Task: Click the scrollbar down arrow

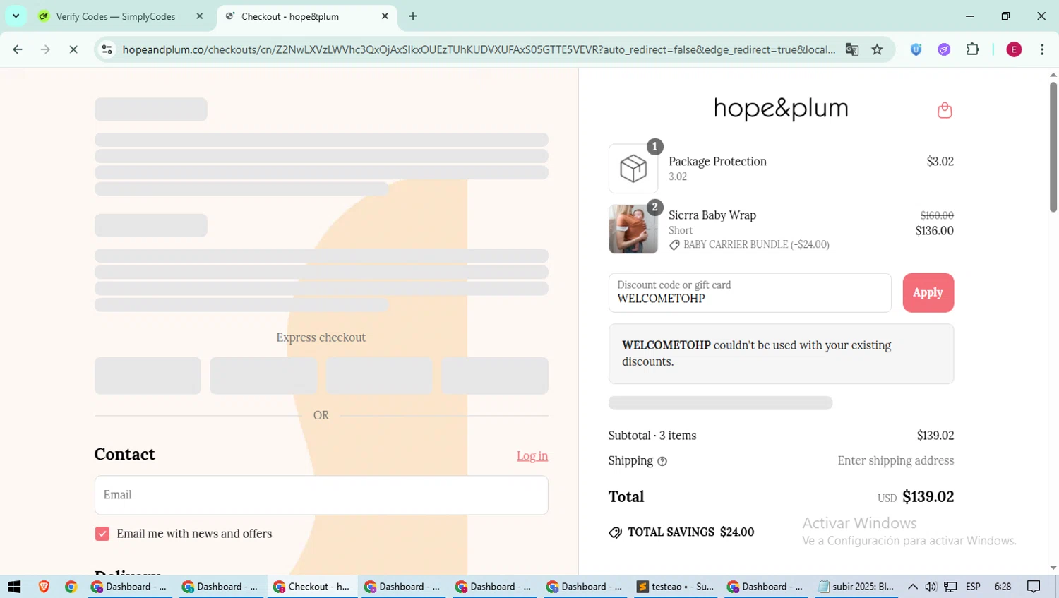Action: click(1053, 568)
